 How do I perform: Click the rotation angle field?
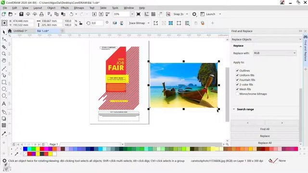coord(97,23)
